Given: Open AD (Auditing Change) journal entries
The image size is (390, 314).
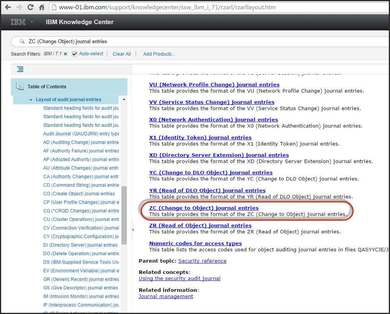Looking at the screenshot, I should point(81,142).
